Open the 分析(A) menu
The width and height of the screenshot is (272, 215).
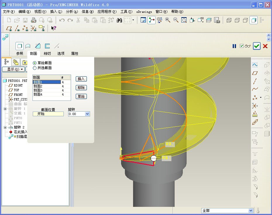coord(72,12)
